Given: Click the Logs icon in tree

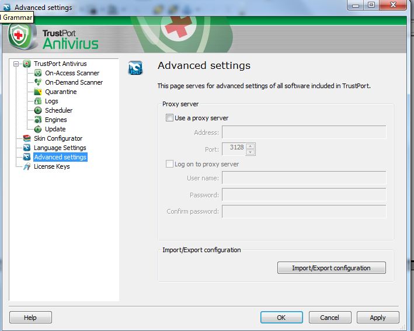Looking at the screenshot, I should (38, 101).
